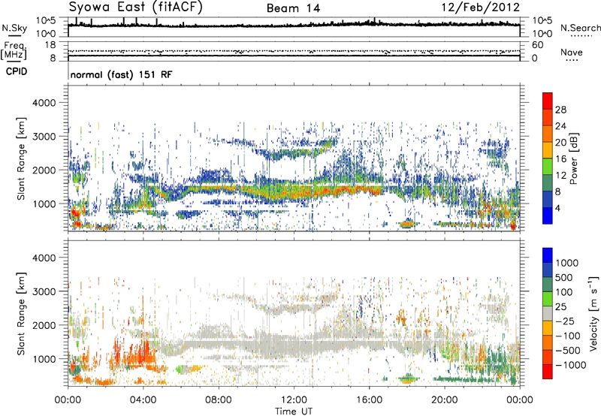Viewport: 601px width, 416px height.
Task: Click the noise spike near 16:00 in the N.Sky panel
Action: [x=374, y=21]
